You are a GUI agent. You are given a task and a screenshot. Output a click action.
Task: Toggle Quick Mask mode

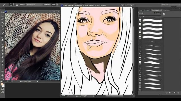pyautogui.click(x=3, y=89)
